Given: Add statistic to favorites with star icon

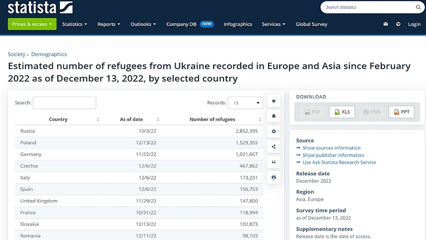Looking at the screenshot, I should [273, 101].
